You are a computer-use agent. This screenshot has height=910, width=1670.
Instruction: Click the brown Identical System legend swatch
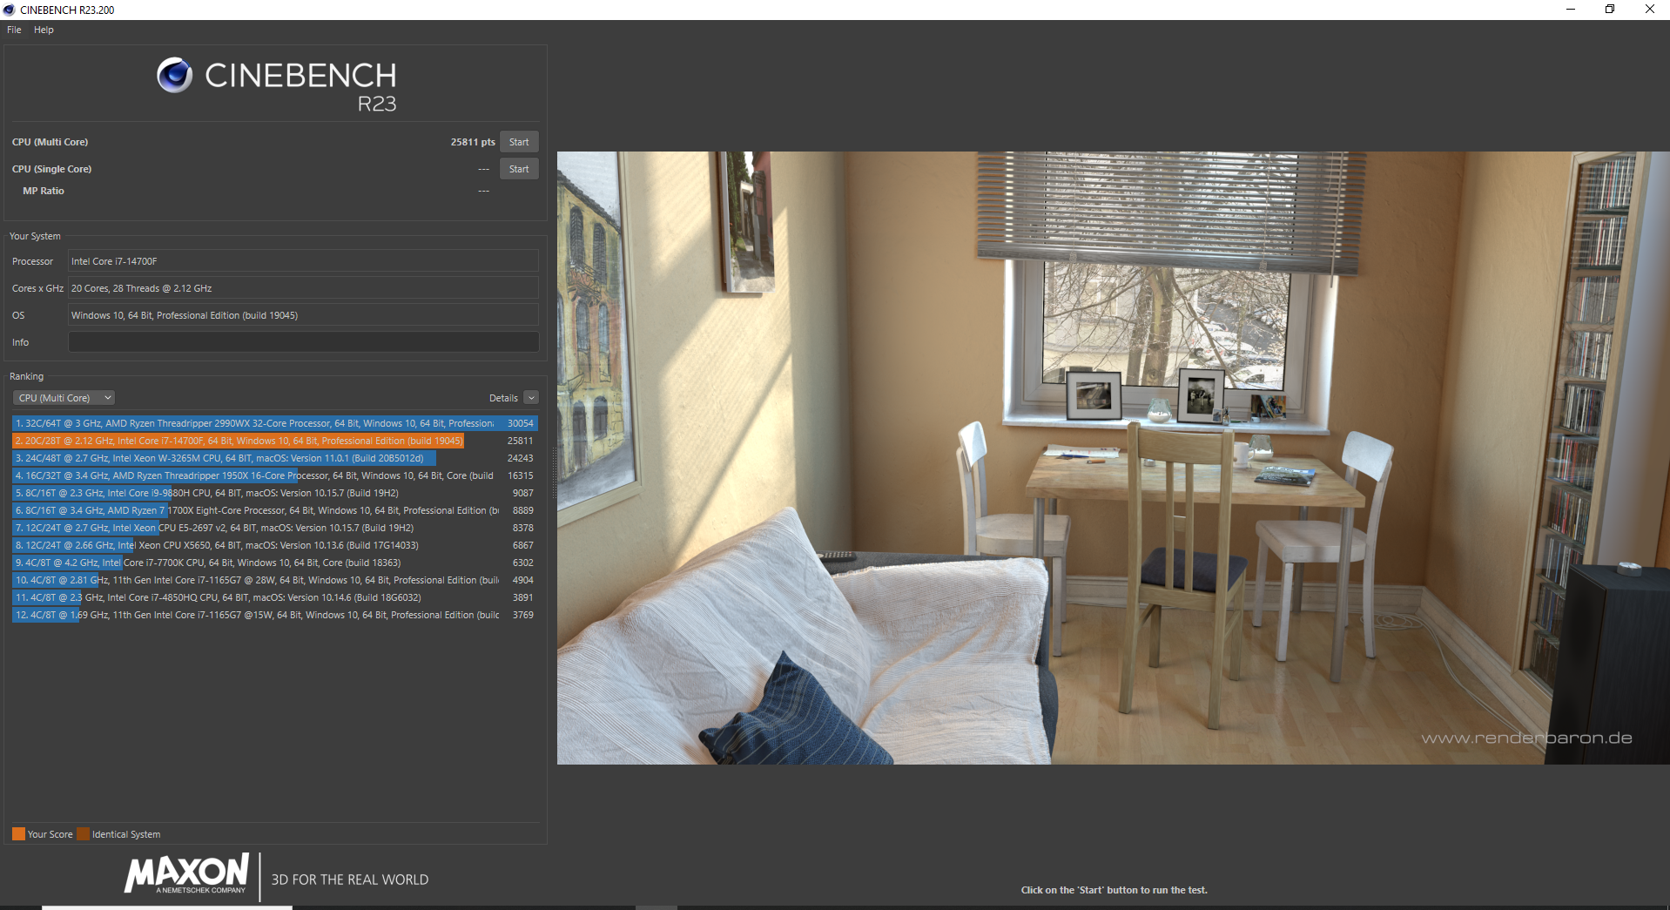coord(83,834)
